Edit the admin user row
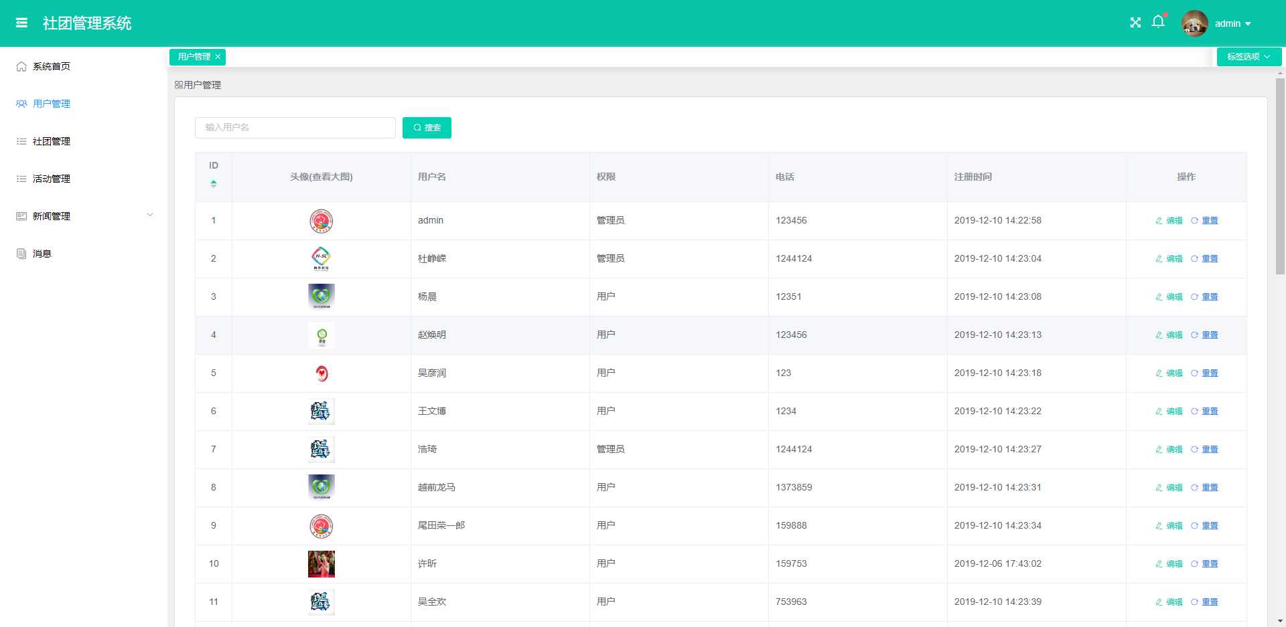The image size is (1286, 627). coord(1169,221)
